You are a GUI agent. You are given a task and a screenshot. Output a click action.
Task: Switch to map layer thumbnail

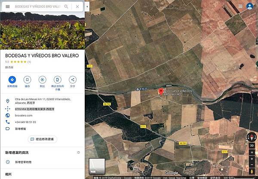coord(97,166)
